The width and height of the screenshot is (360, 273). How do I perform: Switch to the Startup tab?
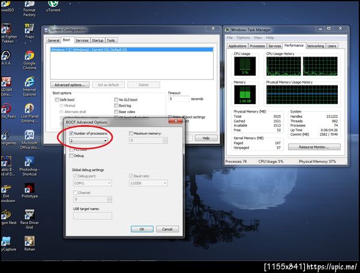(x=98, y=40)
